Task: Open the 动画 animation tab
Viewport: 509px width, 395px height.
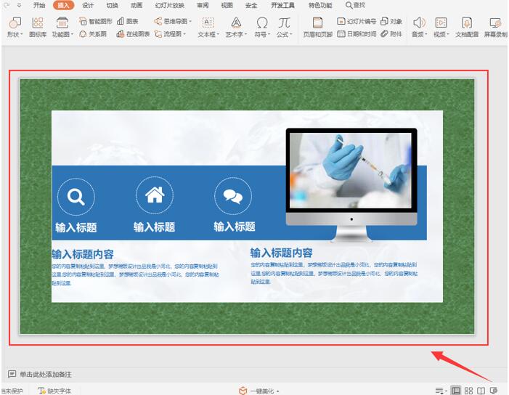Action: [137, 5]
